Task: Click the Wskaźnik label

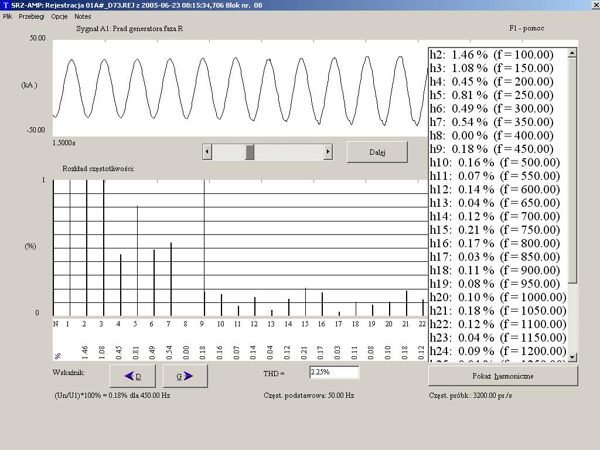Action: (x=69, y=372)
